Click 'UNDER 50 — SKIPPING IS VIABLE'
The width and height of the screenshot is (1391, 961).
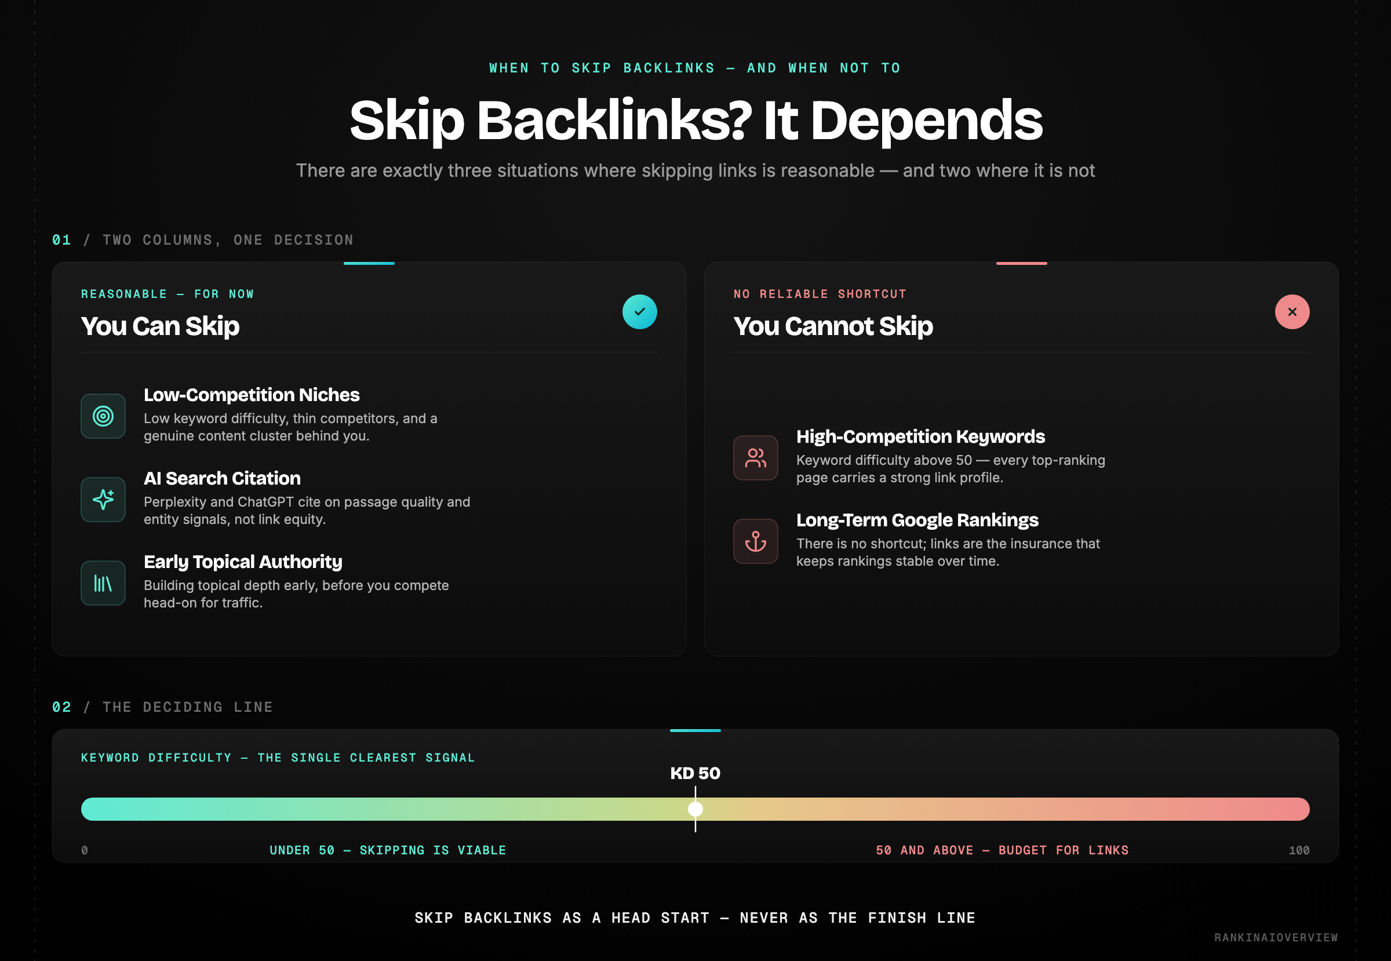[x=388, y=850]
